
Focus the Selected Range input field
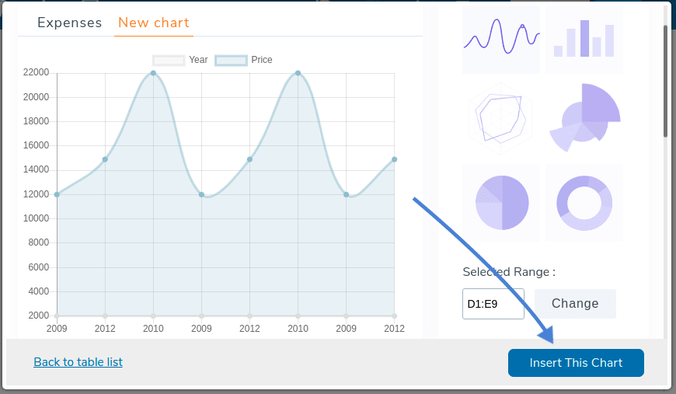coord(493,304)
